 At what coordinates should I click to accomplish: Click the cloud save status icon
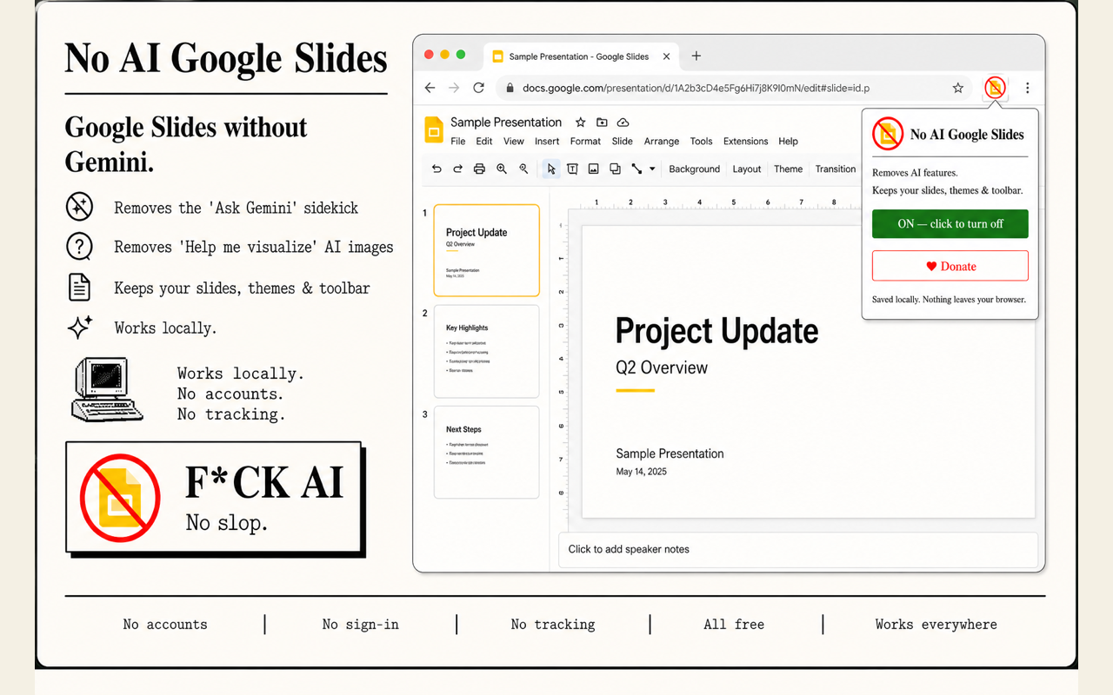(x=623, y=122)
